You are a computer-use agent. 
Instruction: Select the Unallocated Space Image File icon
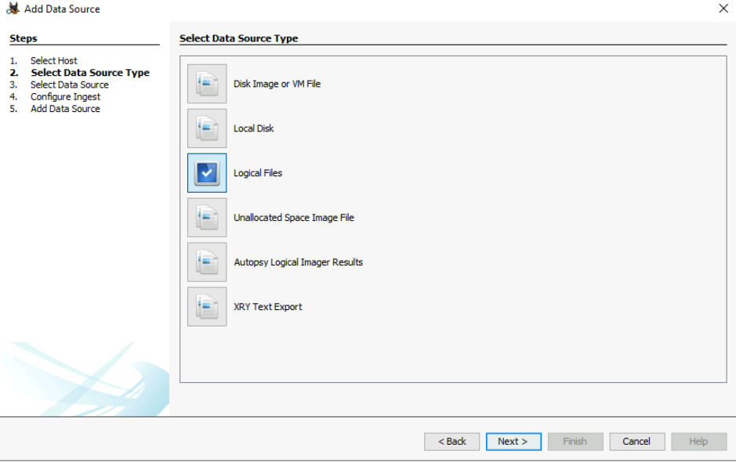(x=207, y=218)
